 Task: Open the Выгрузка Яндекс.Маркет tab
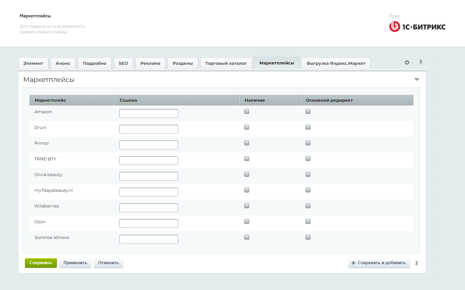[336, 63]
